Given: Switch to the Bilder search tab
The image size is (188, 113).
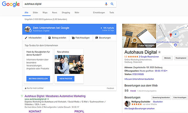Looking at the screenshot, I should click(35, 13).
